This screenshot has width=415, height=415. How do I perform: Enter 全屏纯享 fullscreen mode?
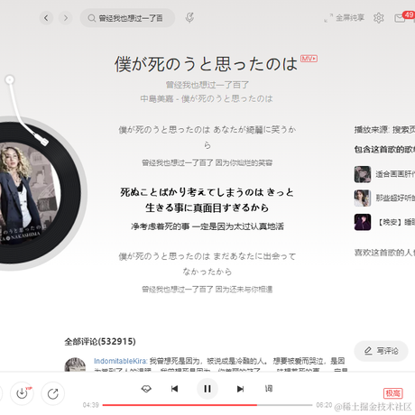pyautogui.click(x=344, y=18)
